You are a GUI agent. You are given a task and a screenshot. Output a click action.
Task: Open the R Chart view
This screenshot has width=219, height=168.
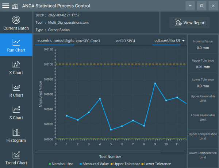[x=16, y=91]
